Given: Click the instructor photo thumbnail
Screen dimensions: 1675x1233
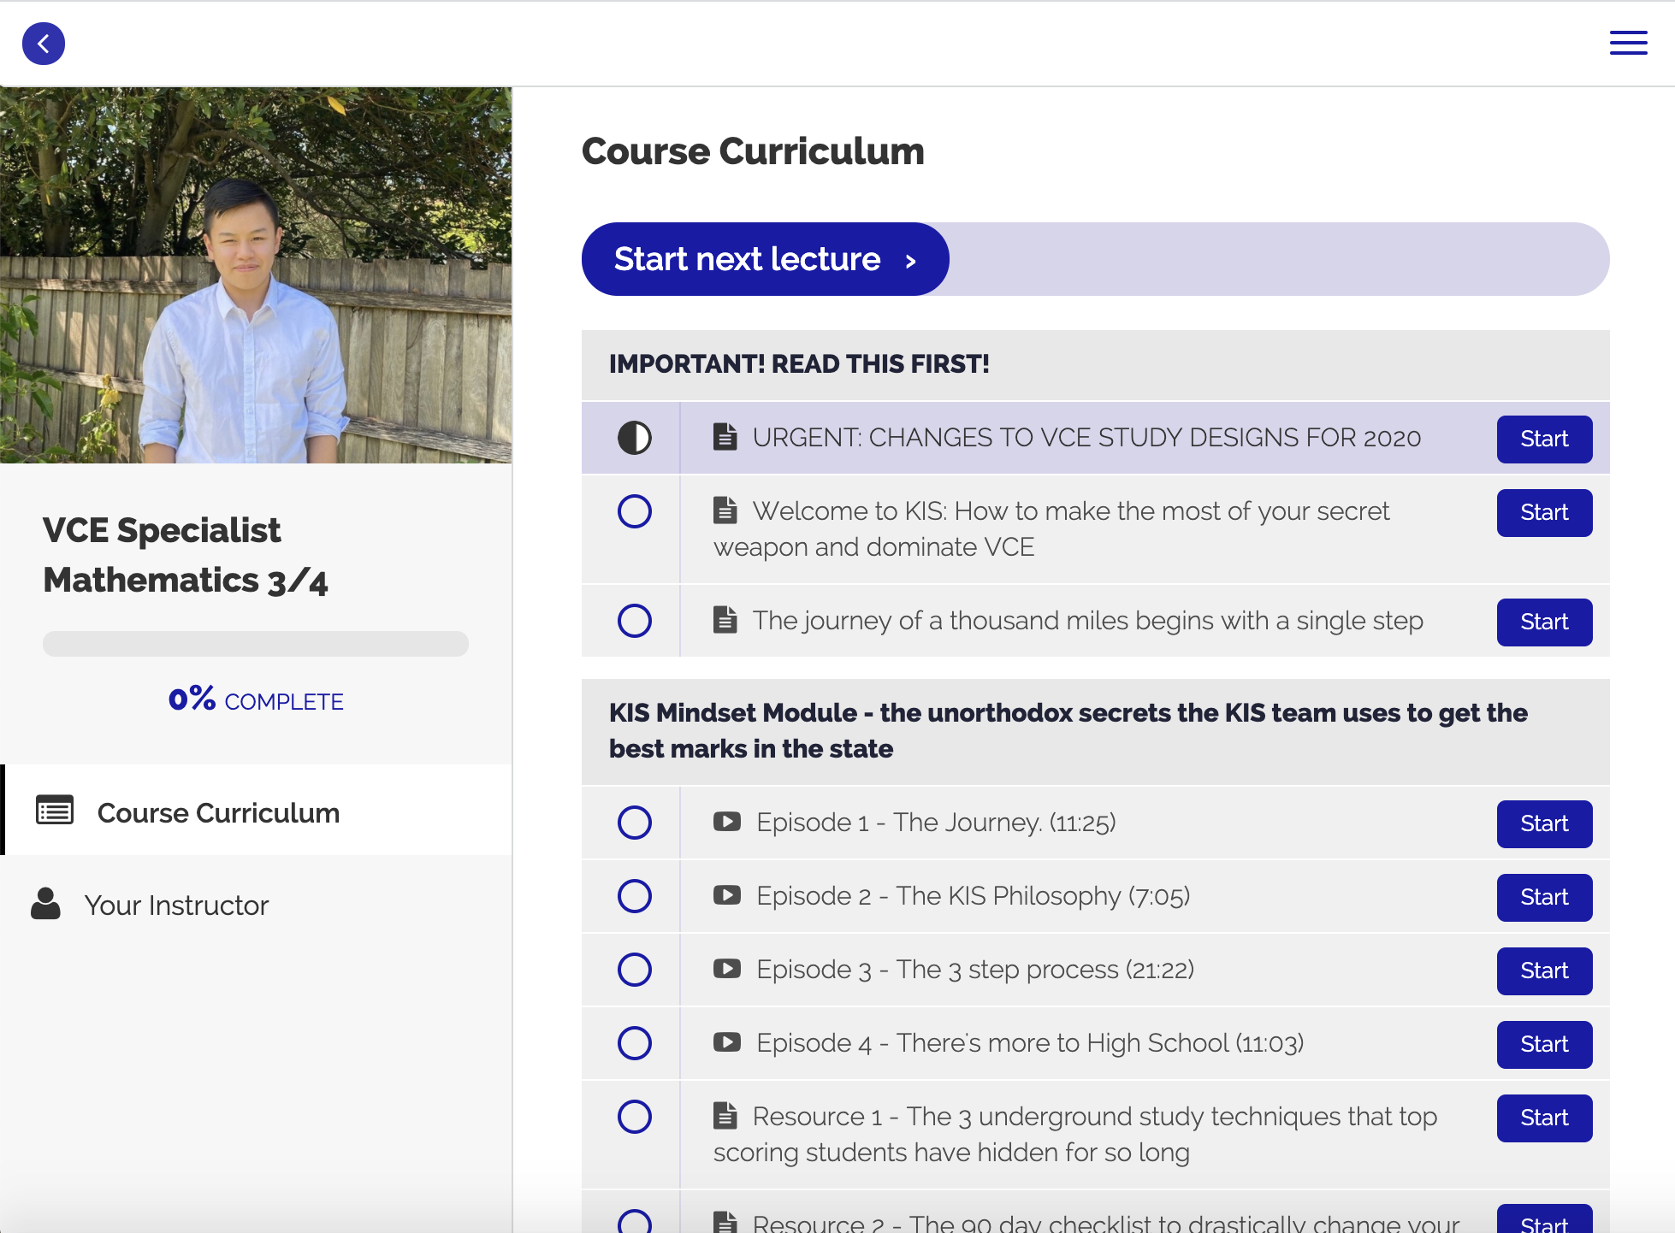Looking at the screenshot, I should point(255,275).
